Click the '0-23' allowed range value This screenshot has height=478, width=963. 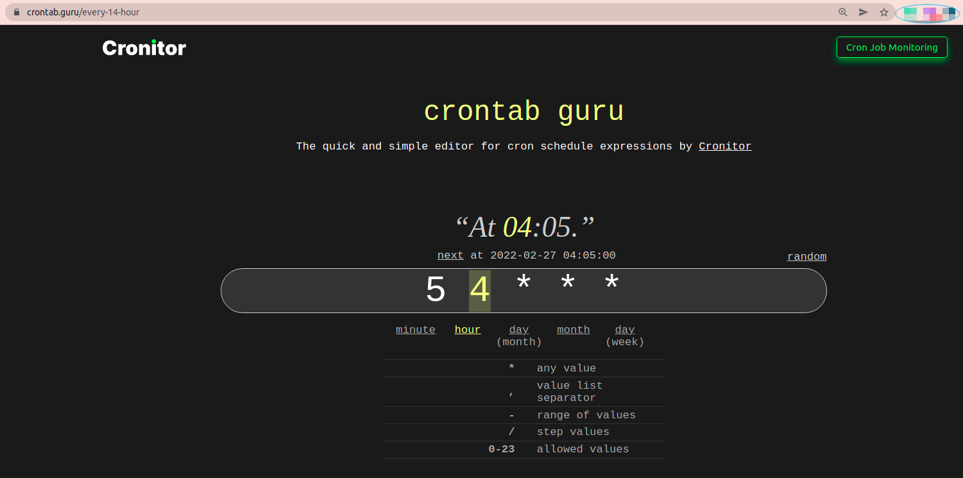pyautogui.click(x=502, y=449)
